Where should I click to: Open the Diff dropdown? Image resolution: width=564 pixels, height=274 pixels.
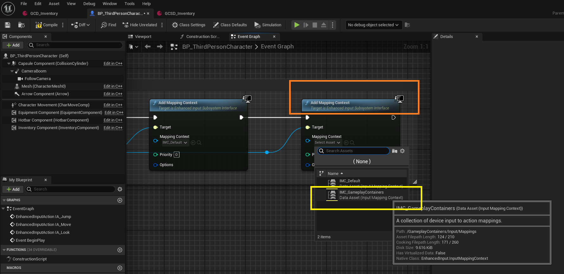pos(81,25)
